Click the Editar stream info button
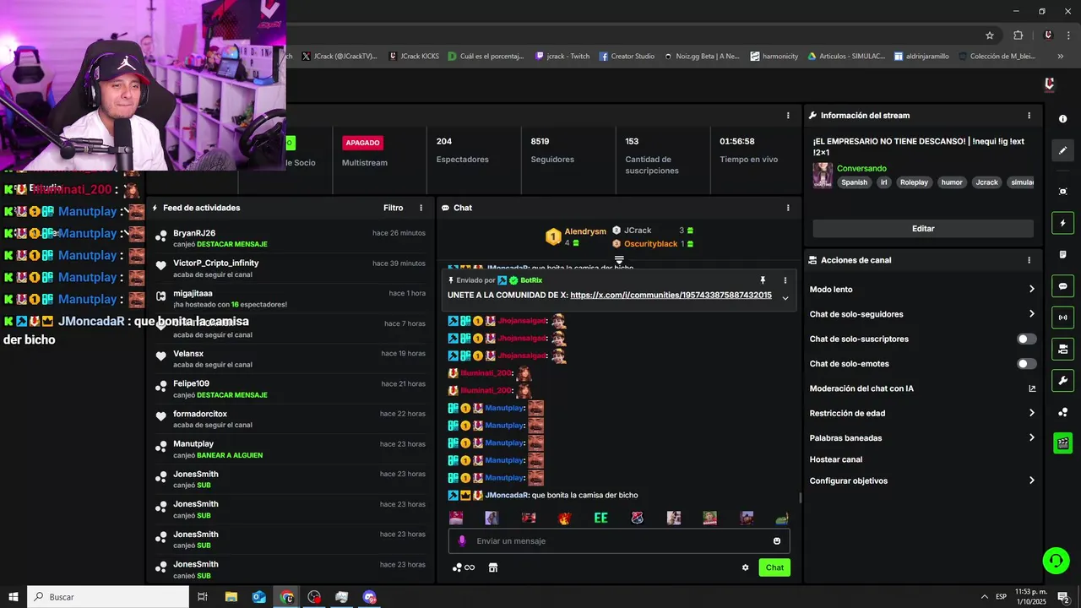Screen dimensions: 1081x608 923,229
